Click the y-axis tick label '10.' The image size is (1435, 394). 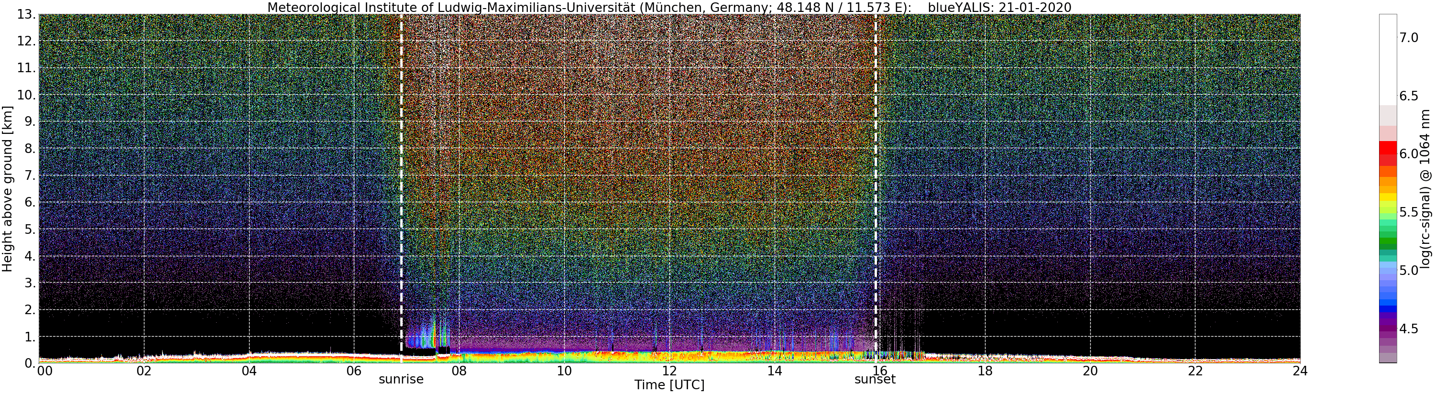click(26, 95)
